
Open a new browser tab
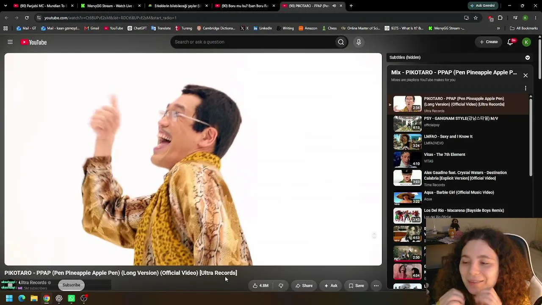click(351, 6)
